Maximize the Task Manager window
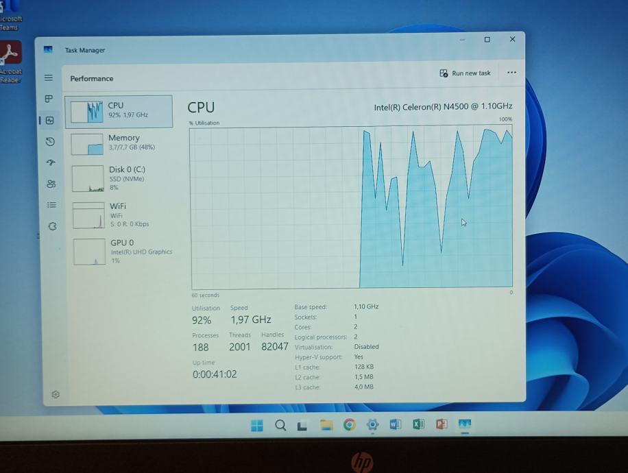This screenshot has width=628, height=473. [487, 40]
